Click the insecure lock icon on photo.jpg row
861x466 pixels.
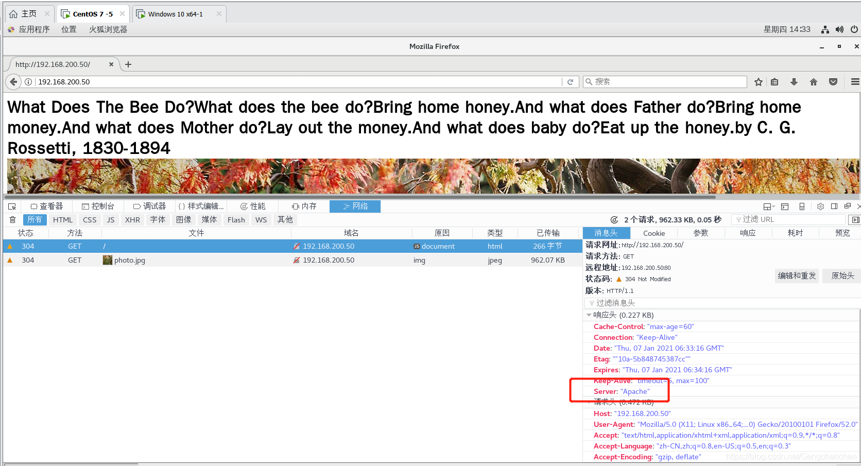point(297,260)
